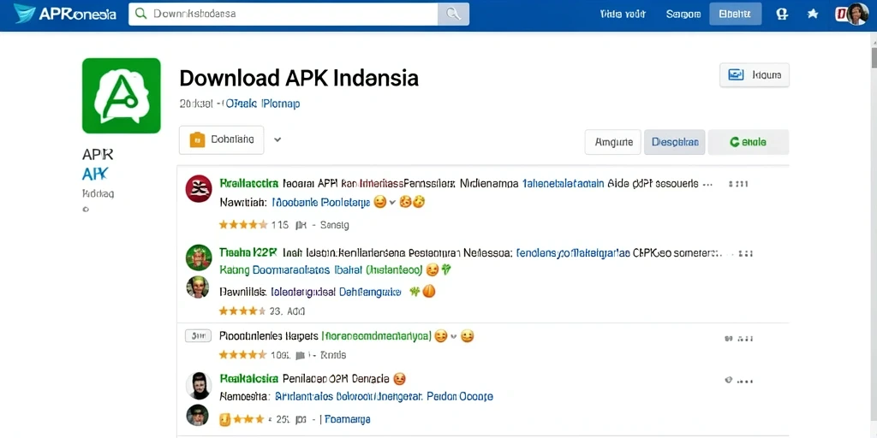Select the green 'C enale' tab

(749, 142)
